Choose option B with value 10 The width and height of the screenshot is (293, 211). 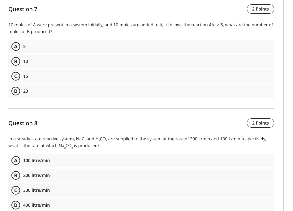pyautogui.click(x=16, y=61)
